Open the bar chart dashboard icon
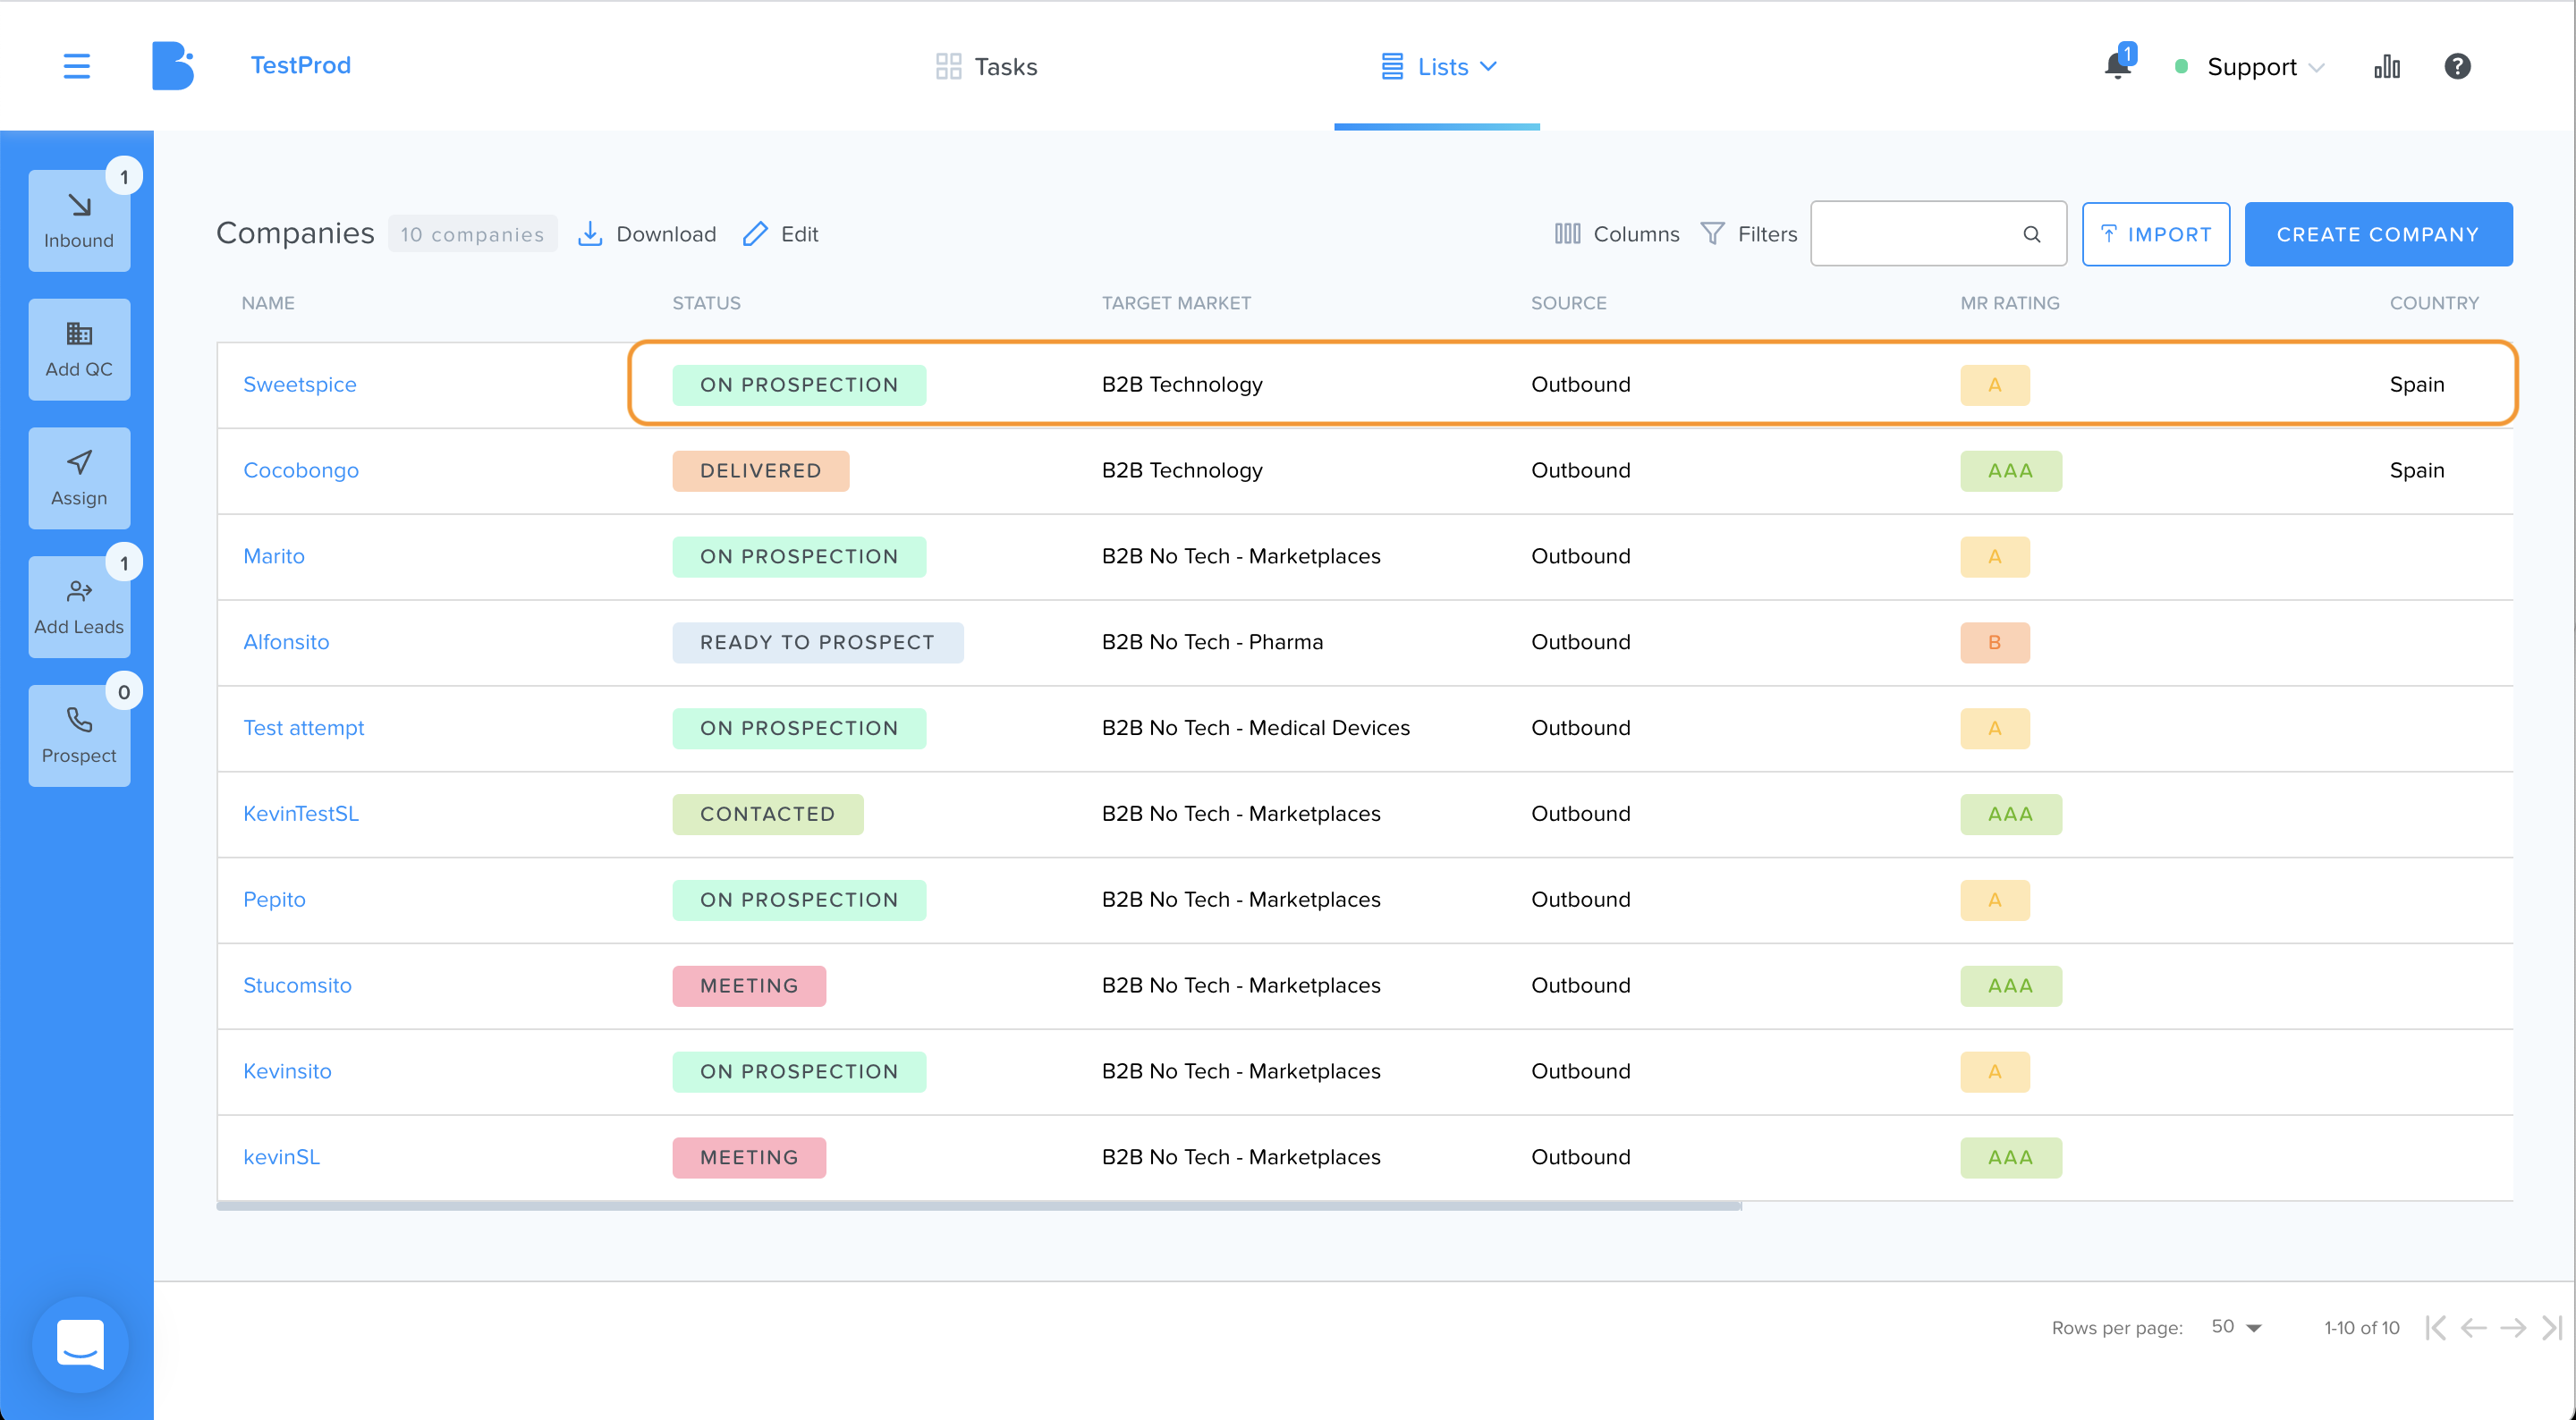2576x1420 pixels. [2387, 66]
